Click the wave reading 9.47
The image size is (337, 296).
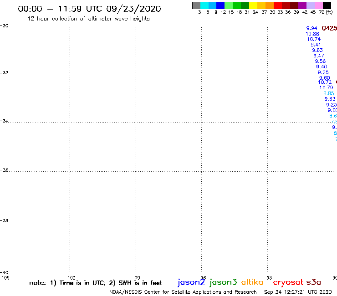[318, 56]
